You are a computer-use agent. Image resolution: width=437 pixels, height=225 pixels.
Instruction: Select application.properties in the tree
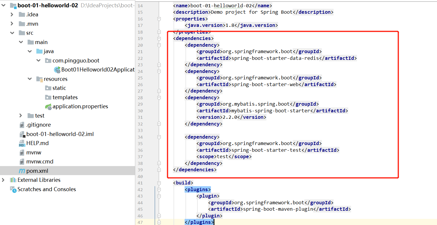coord(80,107)
